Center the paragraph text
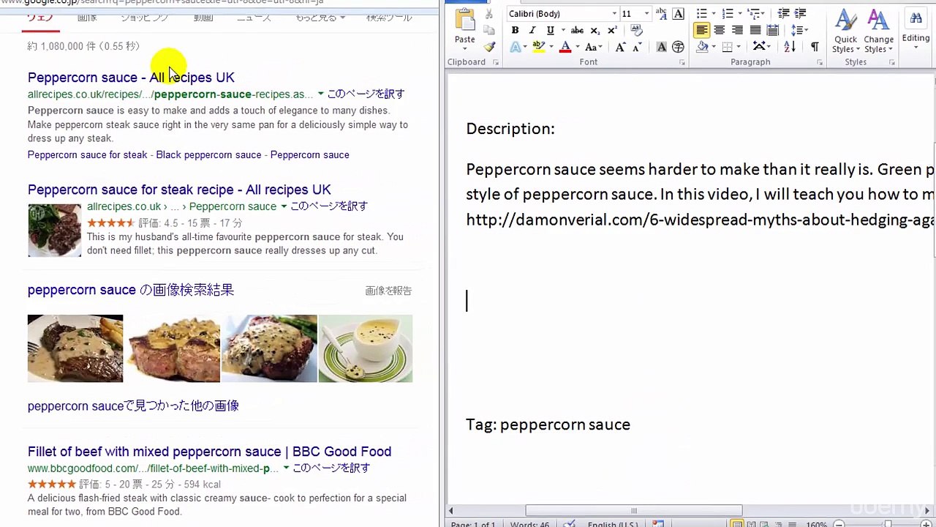Screen dimensions: 936x527 pyautogui.click(x=720, y=30)
